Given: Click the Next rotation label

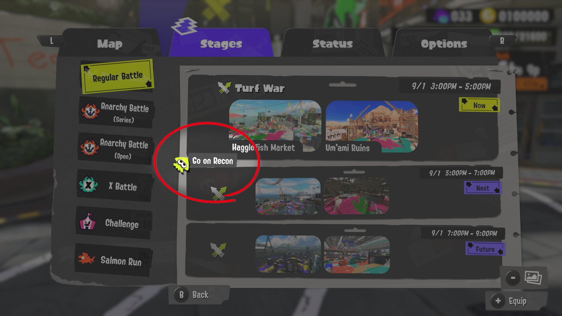Looking at the screenshot, I should (483, 188).
